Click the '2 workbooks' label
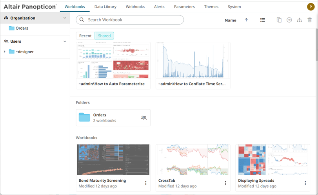Screen dimensions: 318x195 (105, 120)
